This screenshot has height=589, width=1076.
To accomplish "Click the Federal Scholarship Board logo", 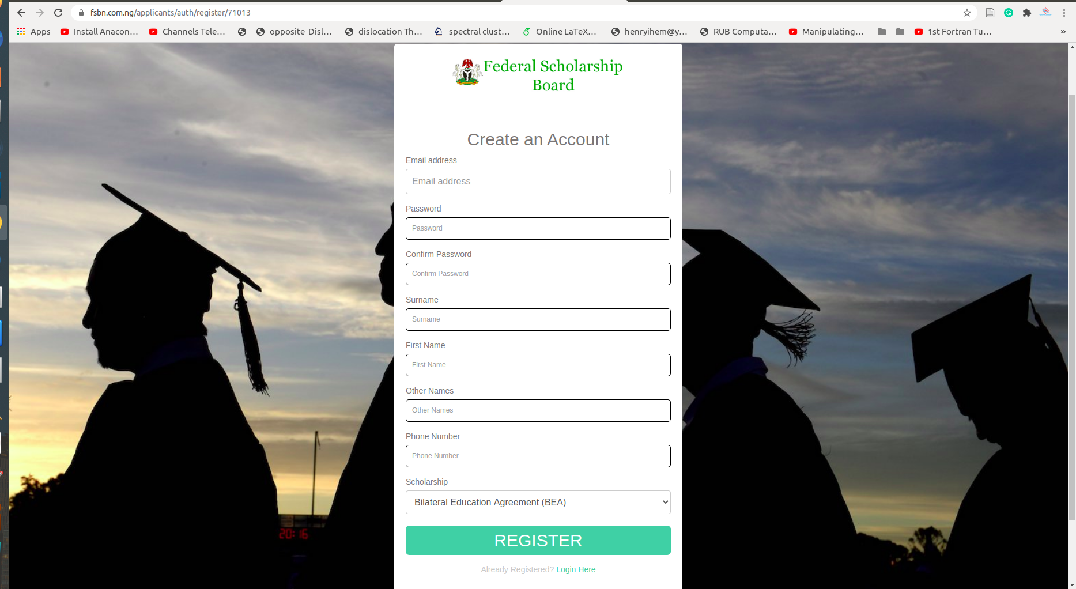I will 538,75.
